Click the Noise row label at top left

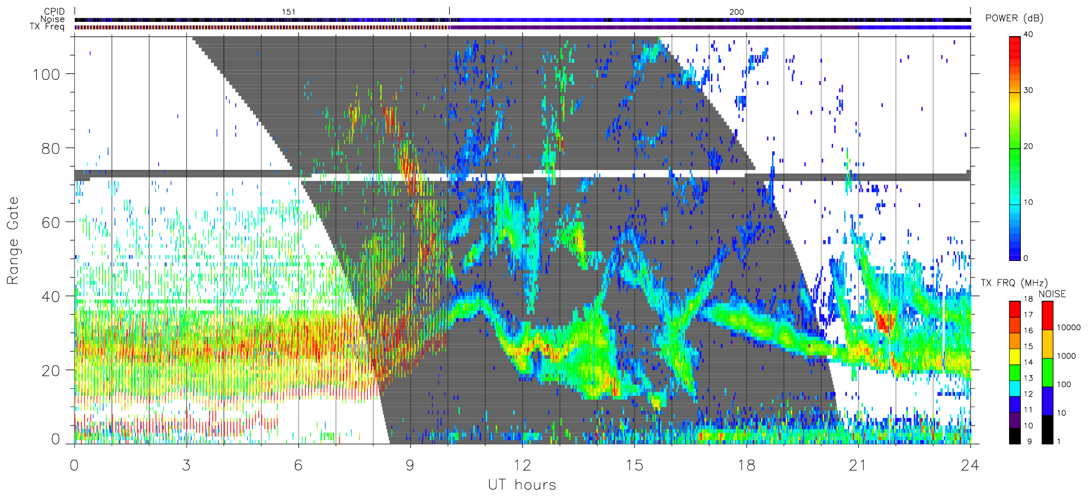pyautogui.click(x=53, y=19)
